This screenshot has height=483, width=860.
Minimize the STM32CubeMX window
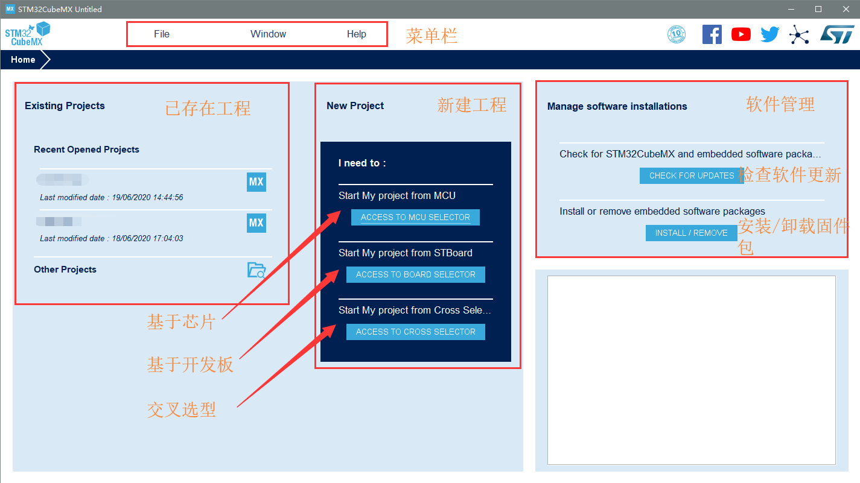[x=791, y=9]
